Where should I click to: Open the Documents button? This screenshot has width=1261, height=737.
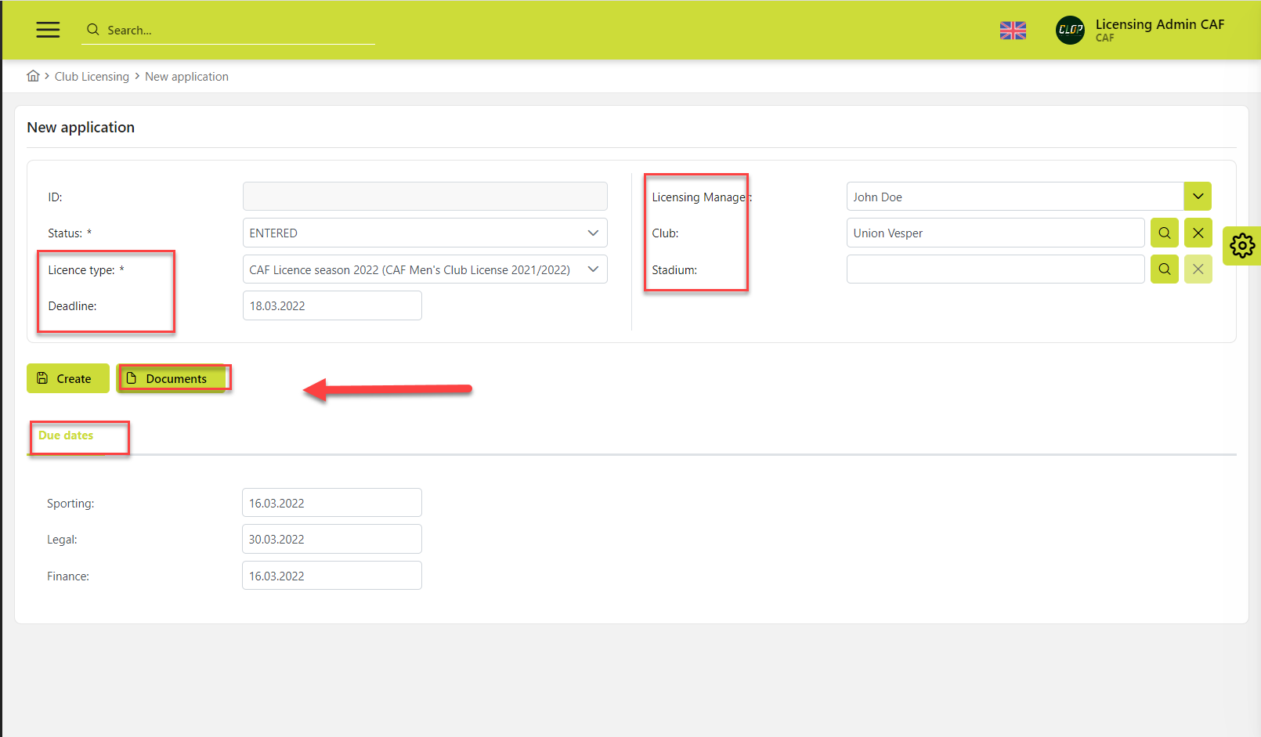172,379
